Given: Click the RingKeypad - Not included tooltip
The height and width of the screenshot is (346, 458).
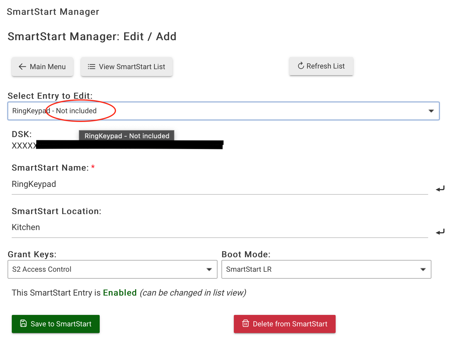Looking at the screenshot, I should 127,136.
